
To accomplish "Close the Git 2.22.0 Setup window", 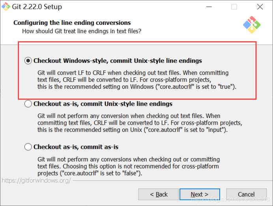I will tap(260, 7).
